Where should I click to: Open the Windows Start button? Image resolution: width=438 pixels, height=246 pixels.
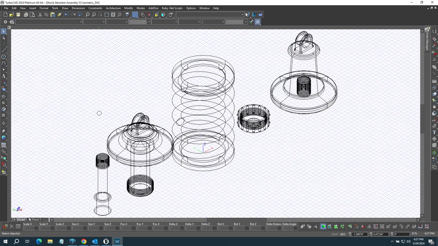tap(5, 241)
